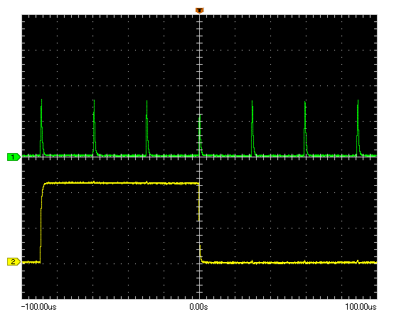The height and width of the screenshot is (314, 399).
Task: Select the green channel 1 ground marker
Action: click(x=14, y=157)
